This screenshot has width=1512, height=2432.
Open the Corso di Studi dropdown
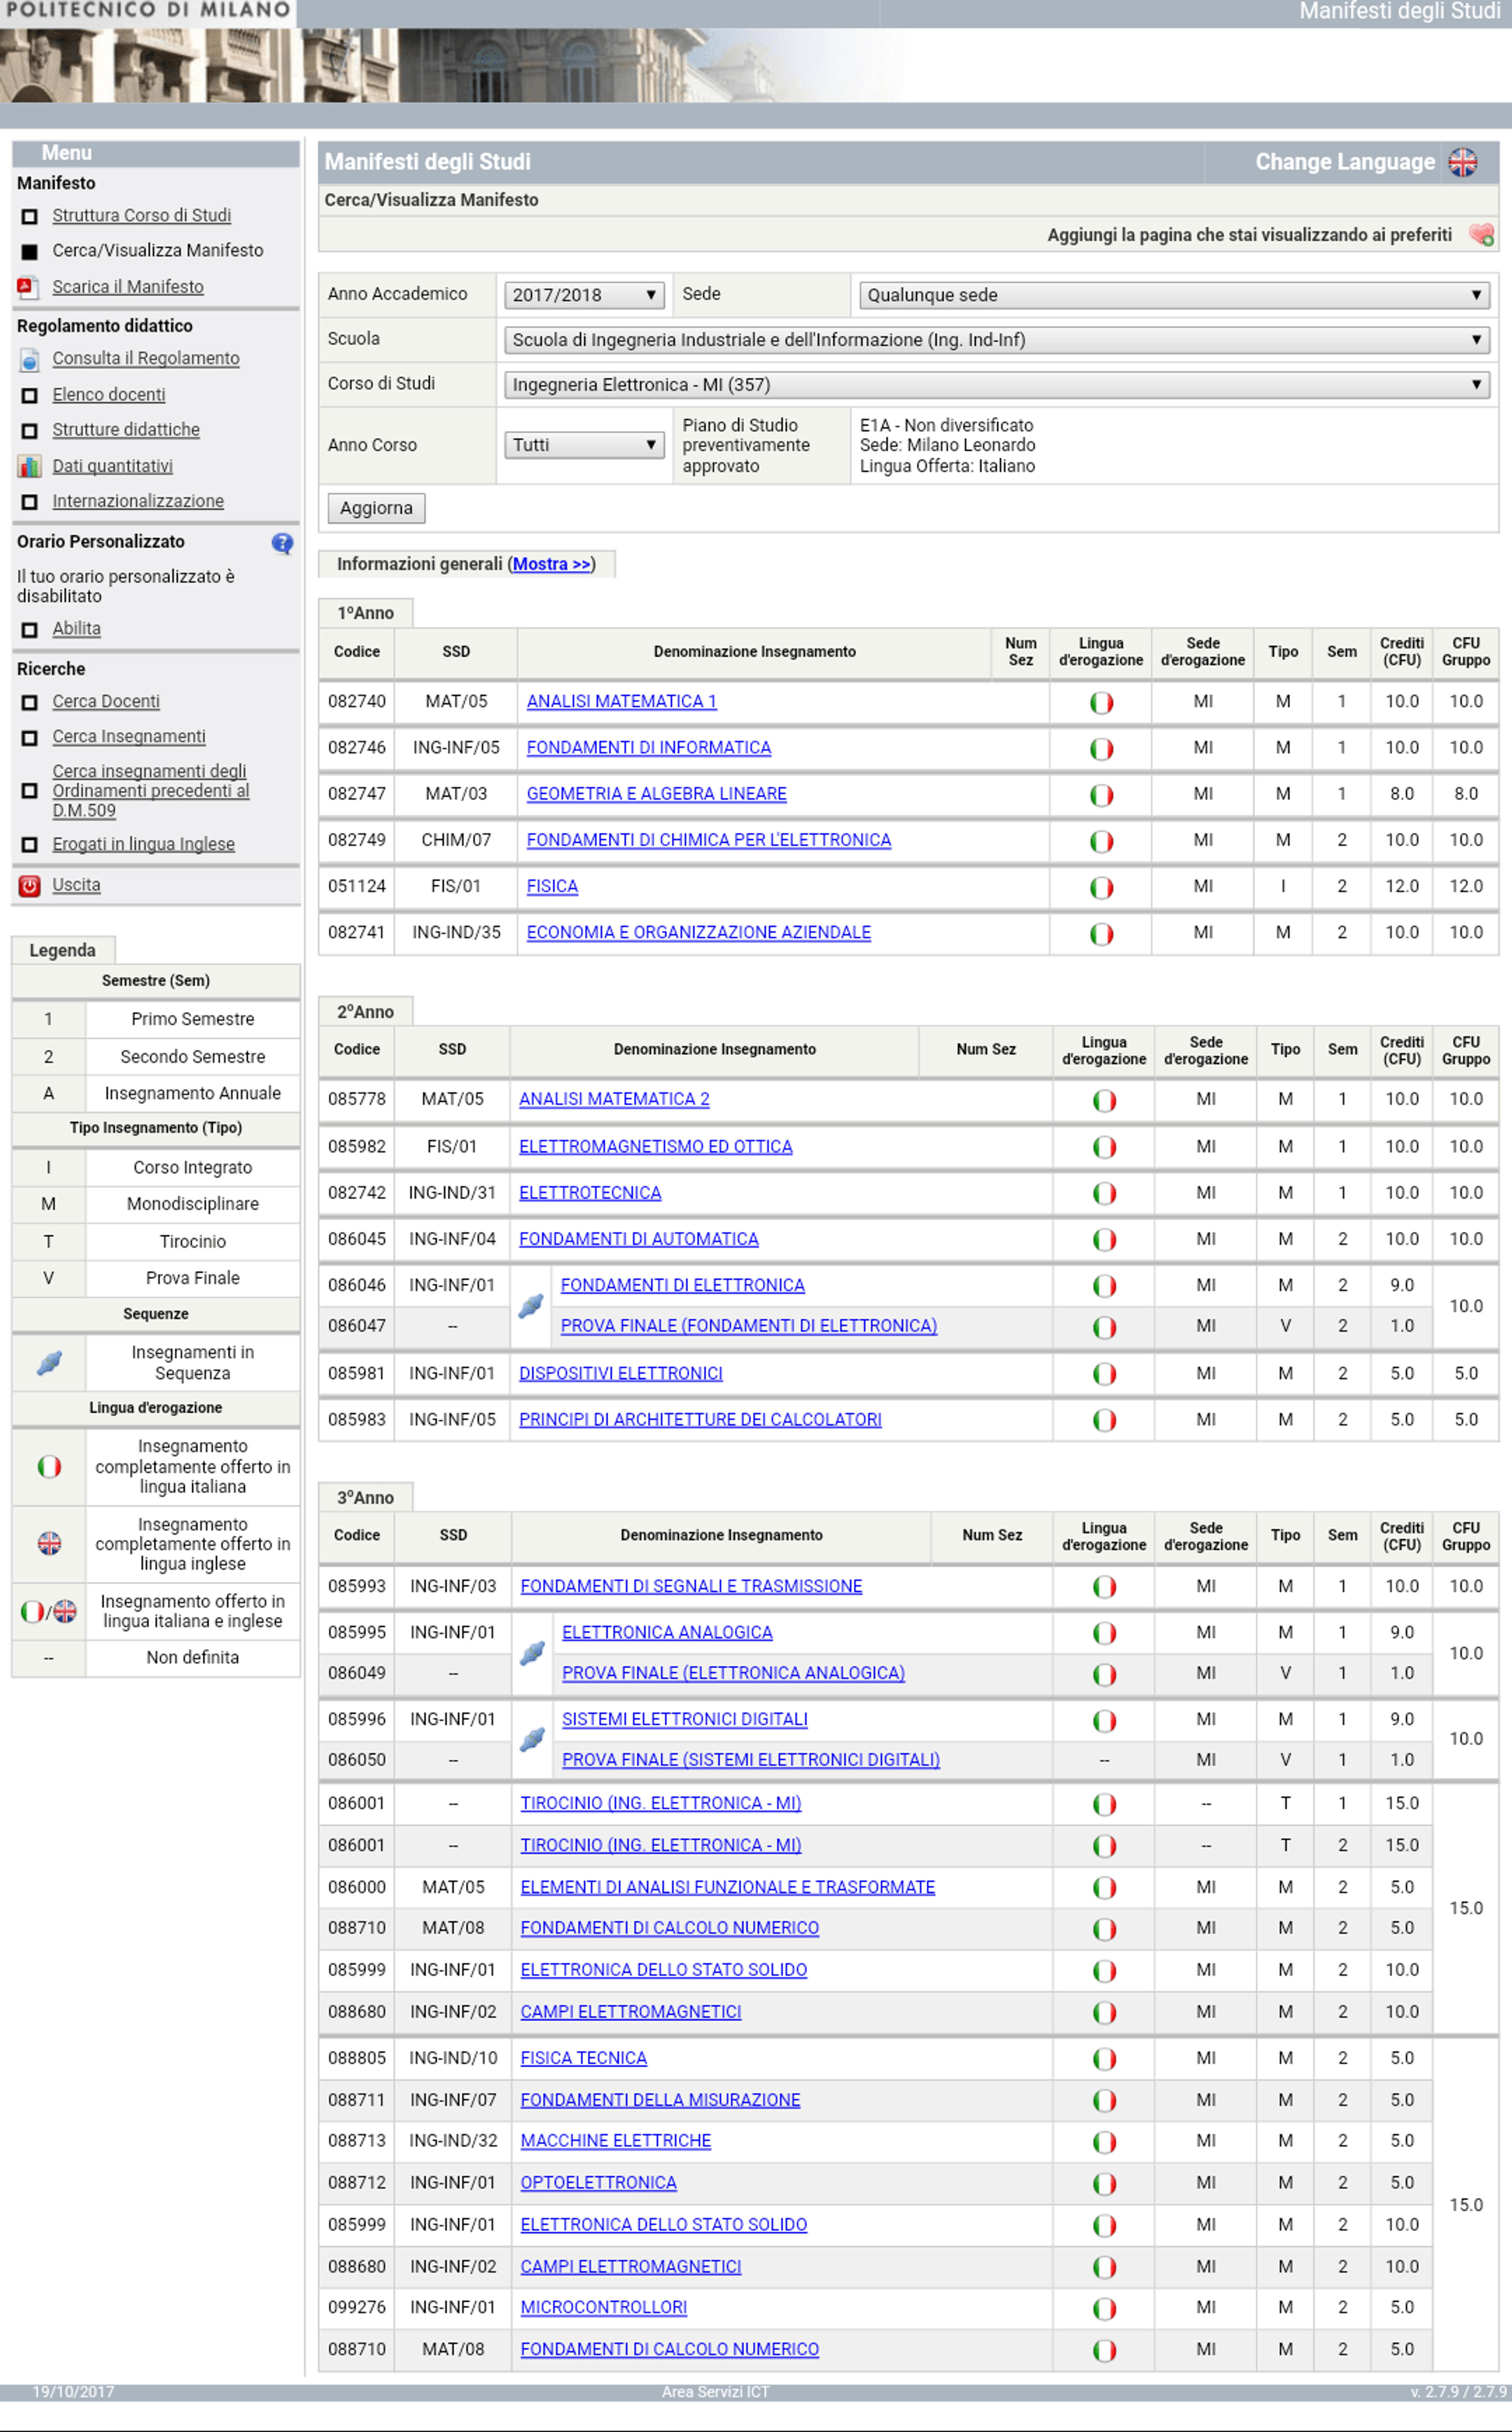996,385
